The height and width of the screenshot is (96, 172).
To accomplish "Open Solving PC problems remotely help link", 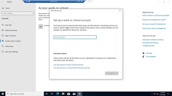I will pyautogui.click(x=153, y=40).
